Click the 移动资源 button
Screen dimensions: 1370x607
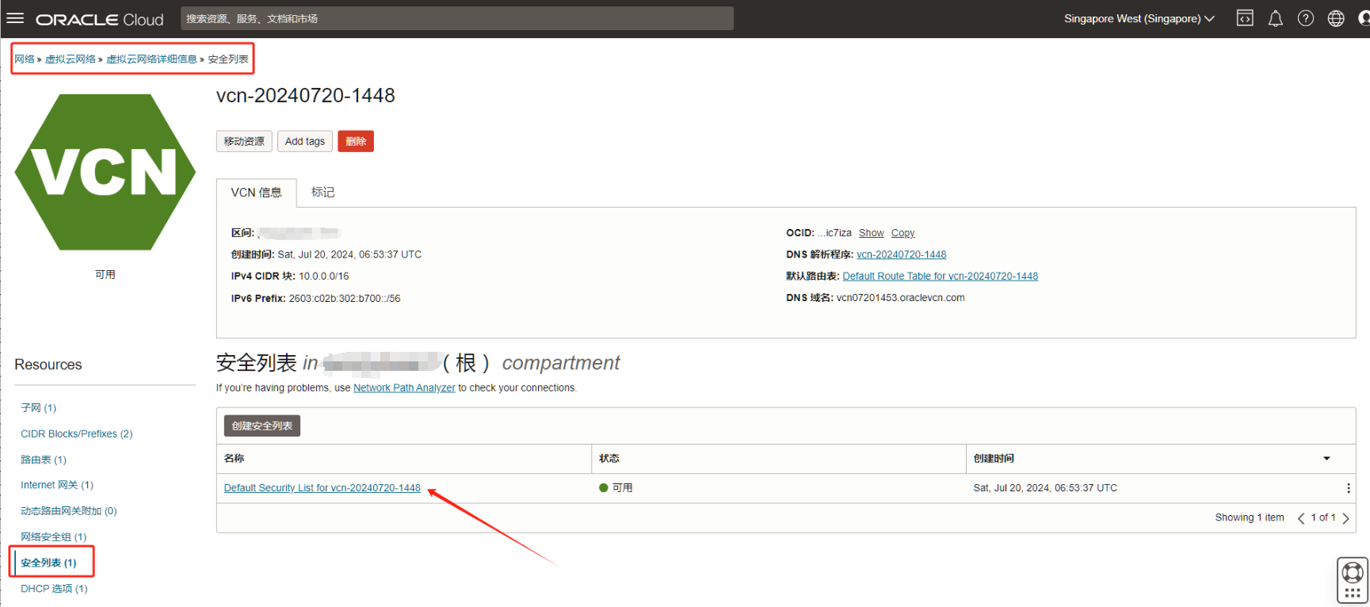244,141
